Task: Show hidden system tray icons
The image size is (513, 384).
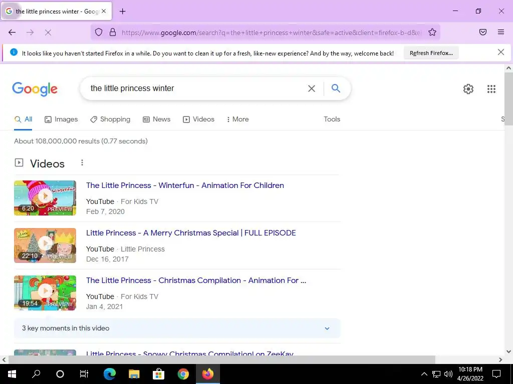Action: point(424,374)
